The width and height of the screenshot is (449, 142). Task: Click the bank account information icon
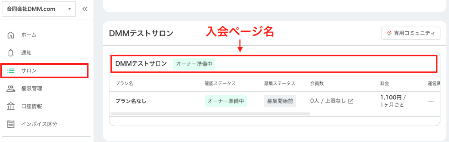coord(11,106)
